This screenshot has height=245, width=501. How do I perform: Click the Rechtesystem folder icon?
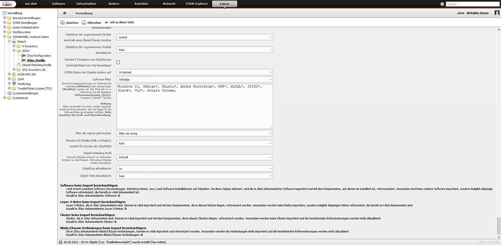9,32
